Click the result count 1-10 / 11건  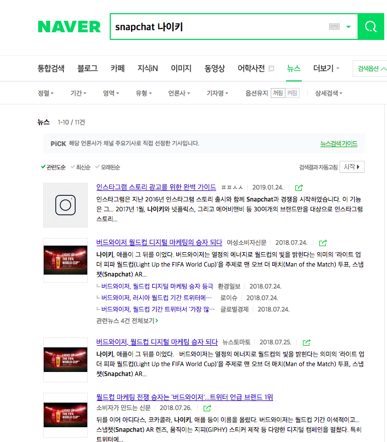coord(71,123)
